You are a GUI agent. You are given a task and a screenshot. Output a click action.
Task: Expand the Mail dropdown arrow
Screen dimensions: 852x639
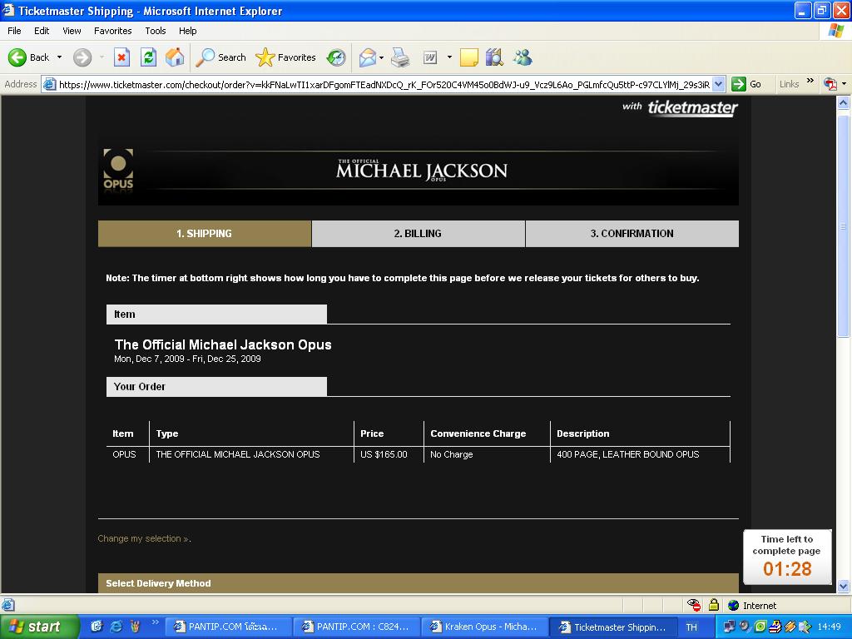click(381, 57)
